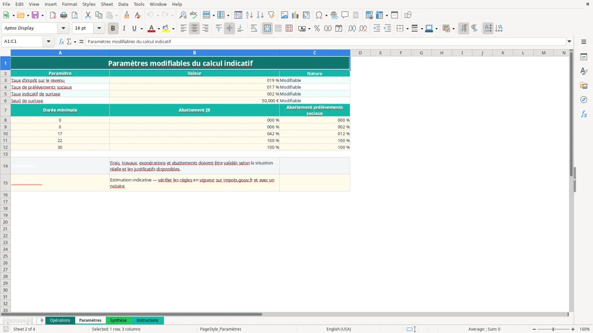The width and height of the screenshot is (593, 333).
Task: Toggle the AutoFilter funnel icon
Action: tap(271, 15)
